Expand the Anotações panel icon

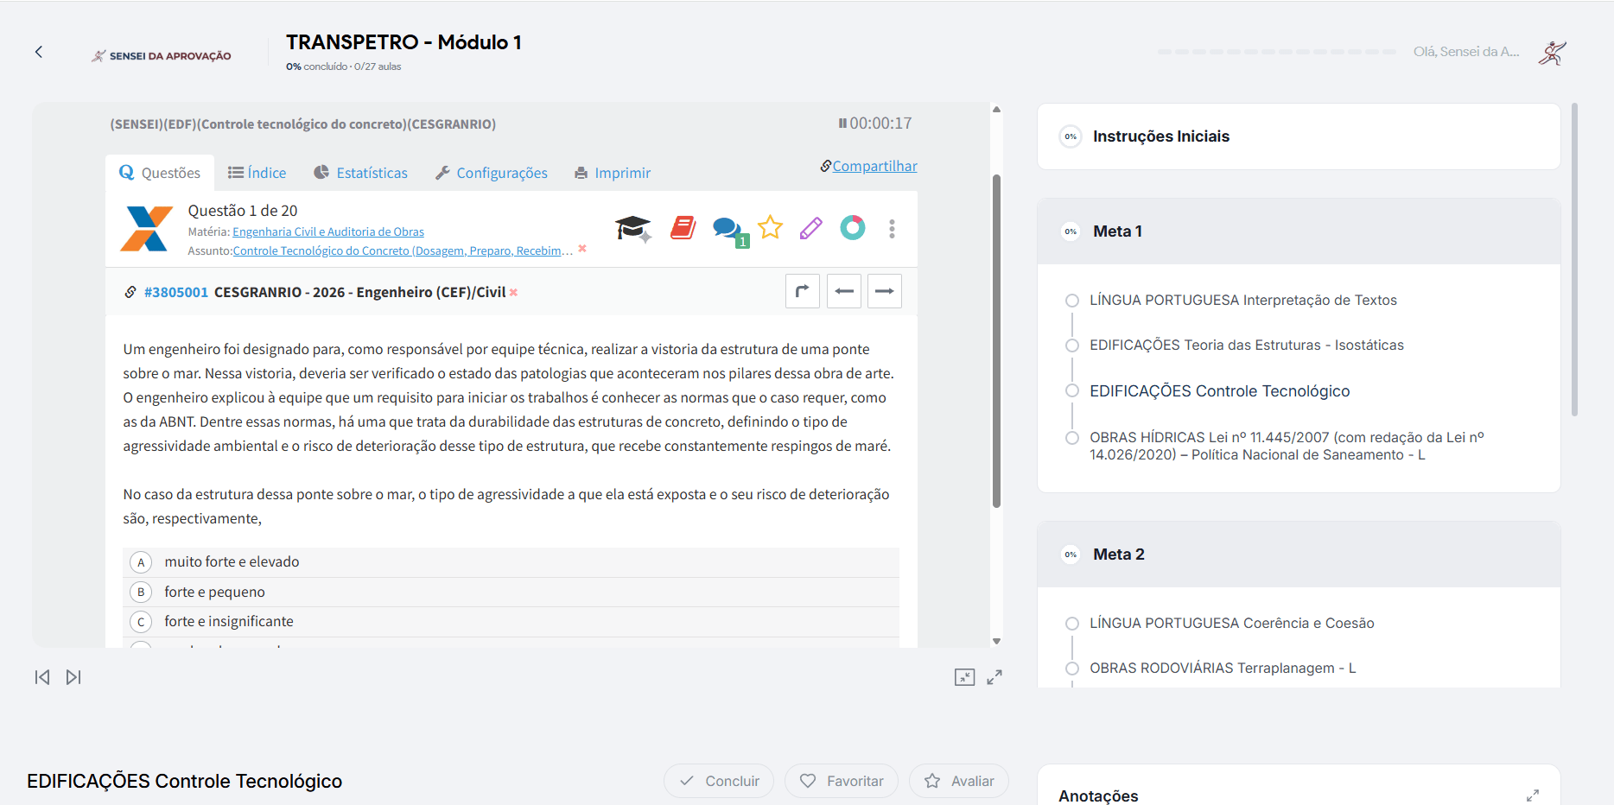pos(1533,795)
